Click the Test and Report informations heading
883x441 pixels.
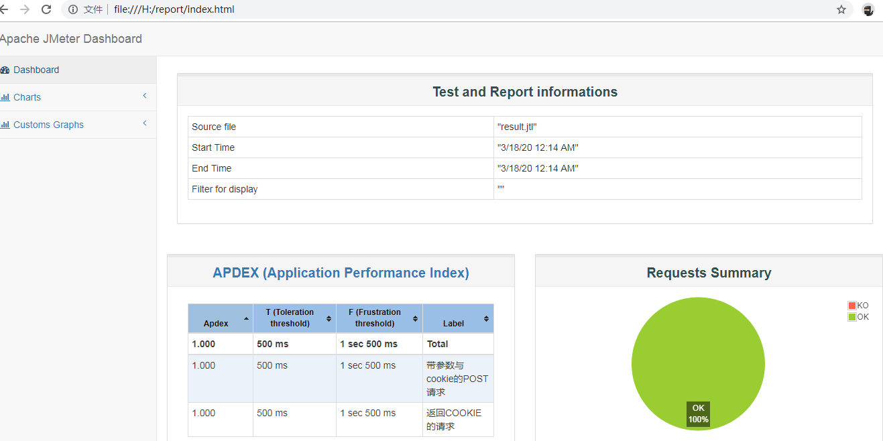(x=525, y=92)
